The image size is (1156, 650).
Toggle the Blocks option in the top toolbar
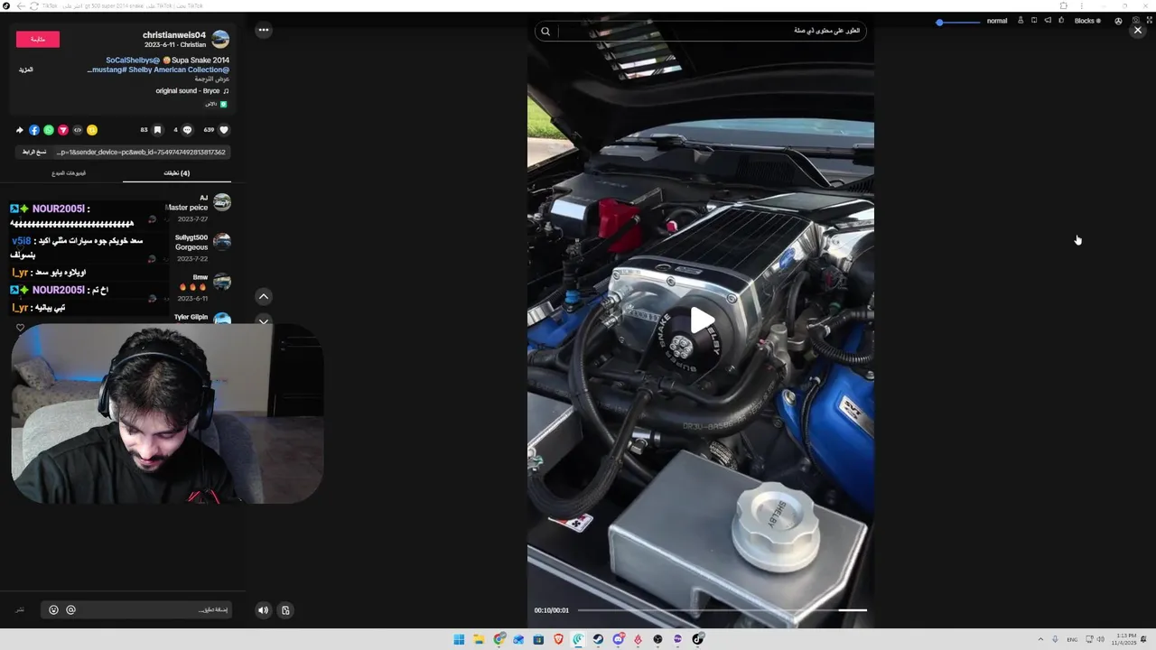[1087, 21]
